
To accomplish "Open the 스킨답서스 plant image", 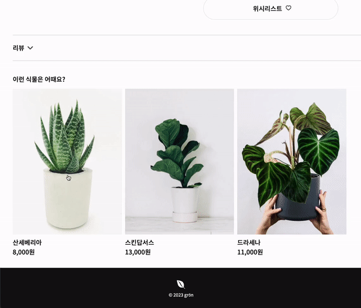I will (179, 162).
